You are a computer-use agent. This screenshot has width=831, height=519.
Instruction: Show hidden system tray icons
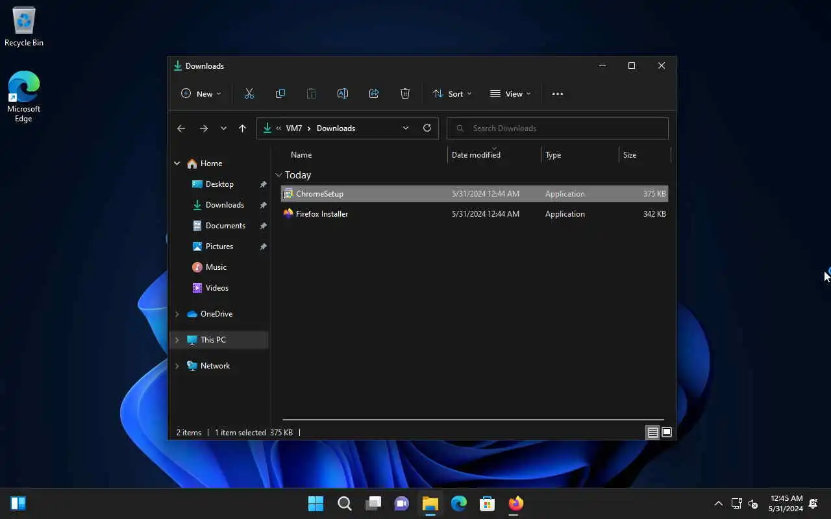click(719, 503)
